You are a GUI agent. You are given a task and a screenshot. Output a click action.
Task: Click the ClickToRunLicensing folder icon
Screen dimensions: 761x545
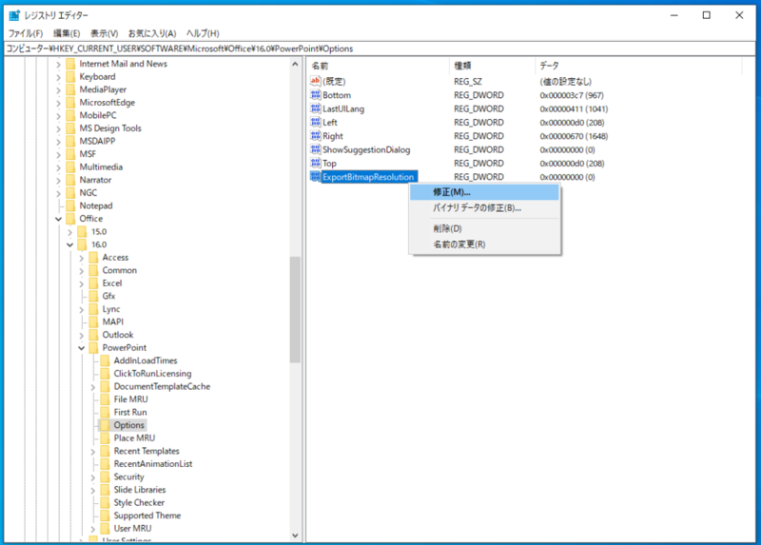(x=105, y=373)
